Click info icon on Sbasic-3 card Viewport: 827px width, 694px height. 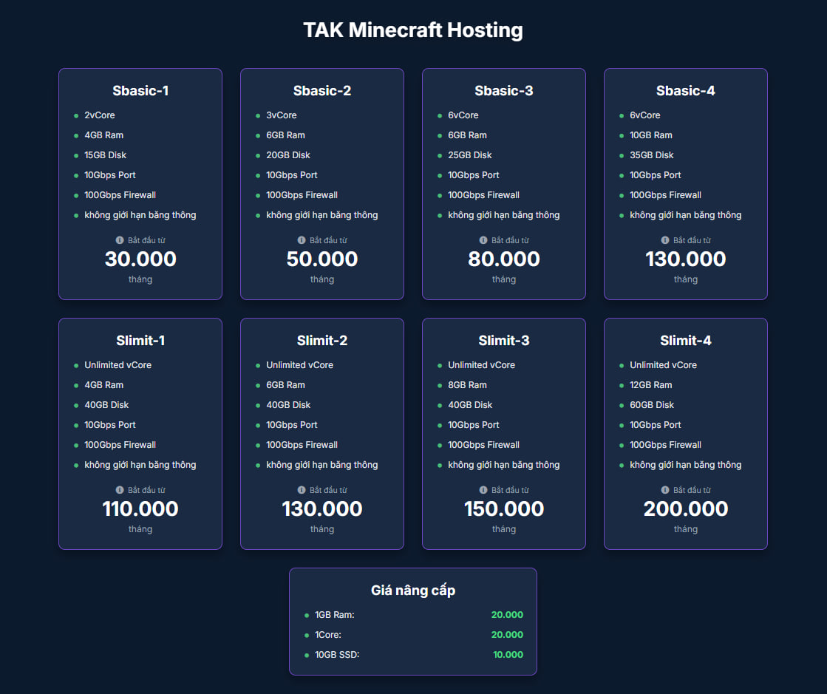[483, 240]
